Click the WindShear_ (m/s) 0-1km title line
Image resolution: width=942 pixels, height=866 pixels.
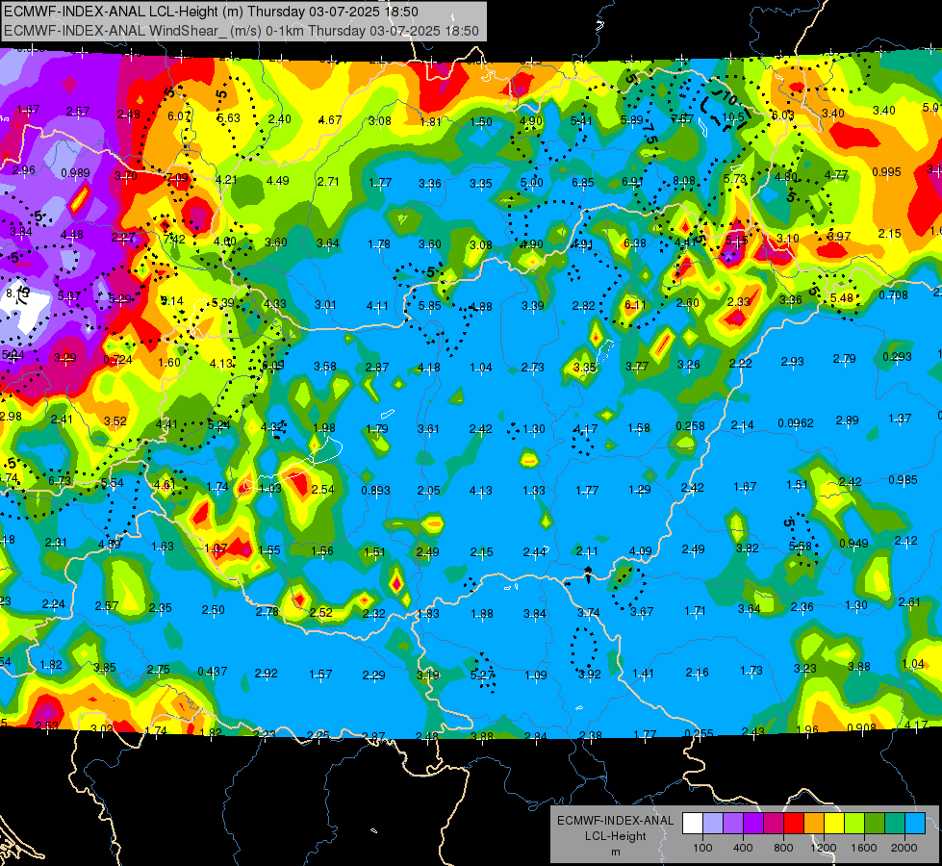click(x=242, y=31)
